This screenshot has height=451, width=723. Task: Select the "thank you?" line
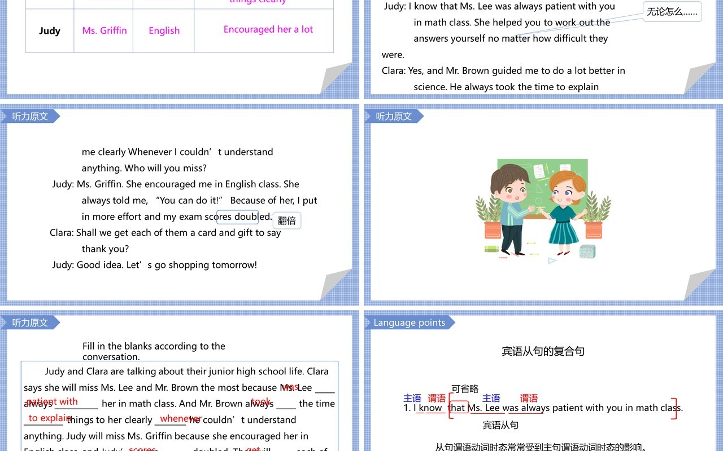click(x=105, y=249)
